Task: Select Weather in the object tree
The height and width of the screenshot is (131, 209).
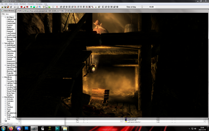Action: pyautogui.click(x=10, y=95)
